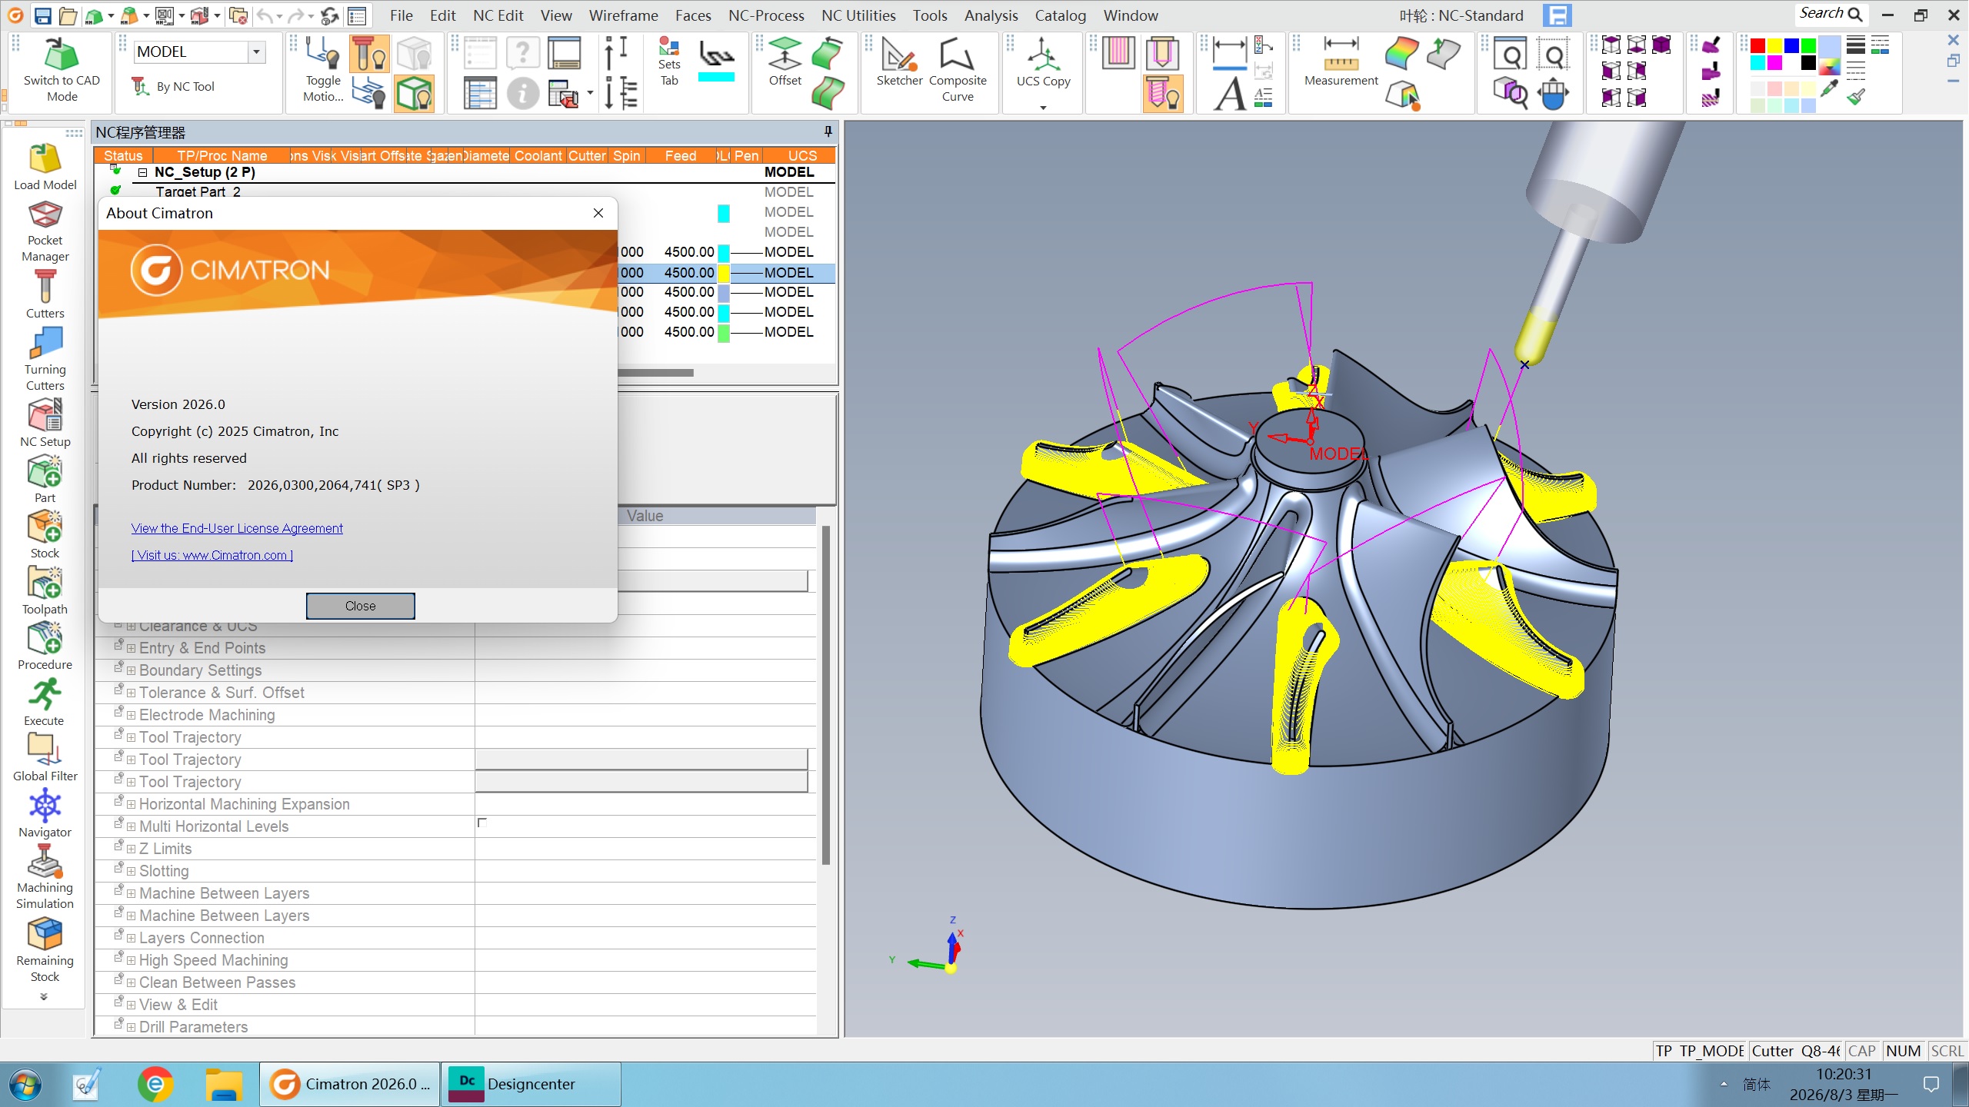Expand the Z Limits section
Viewport: 1969px width, 1107px height.
click(x=131, y=849)
